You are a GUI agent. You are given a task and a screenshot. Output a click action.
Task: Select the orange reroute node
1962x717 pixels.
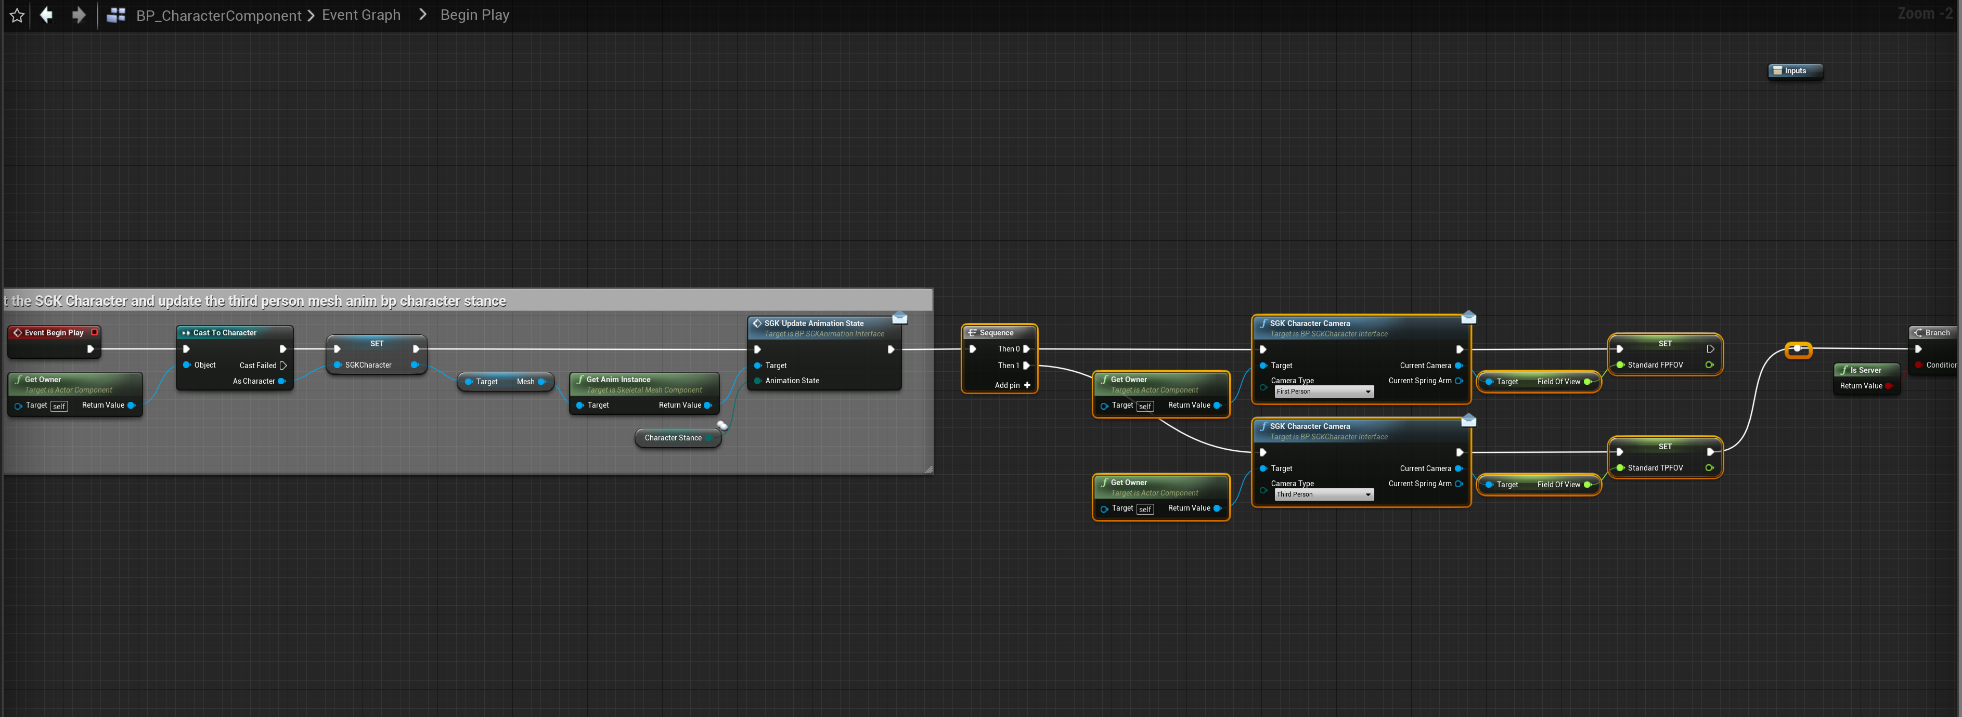tap(1798, 349)
